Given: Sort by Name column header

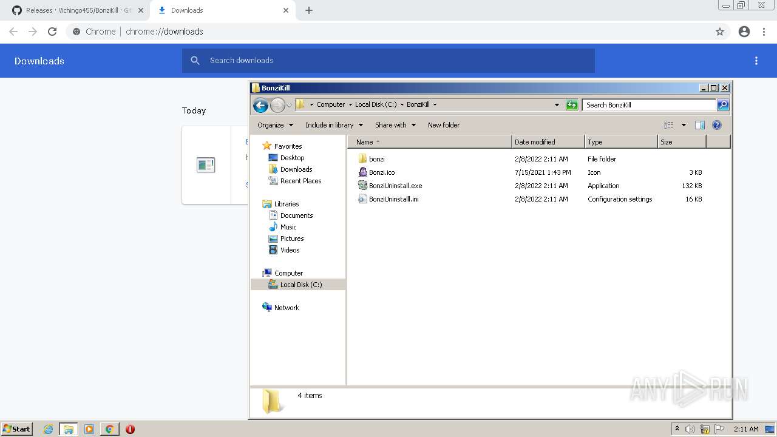Looking at the screenshot, I should pos(430,142).
